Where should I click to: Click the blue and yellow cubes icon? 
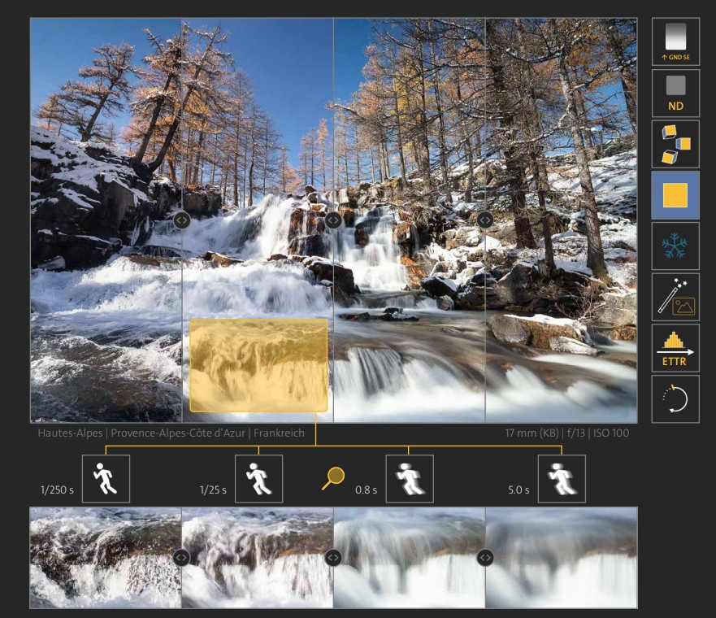[x=675, y=144]
